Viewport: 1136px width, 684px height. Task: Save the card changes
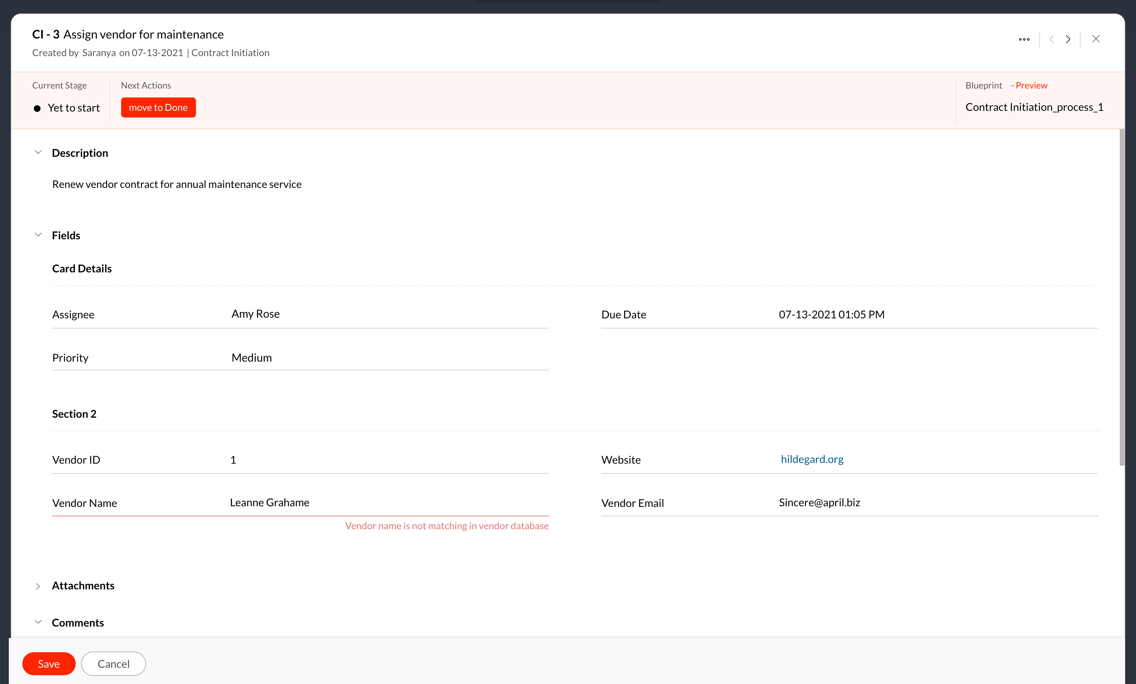coord(49,664)
